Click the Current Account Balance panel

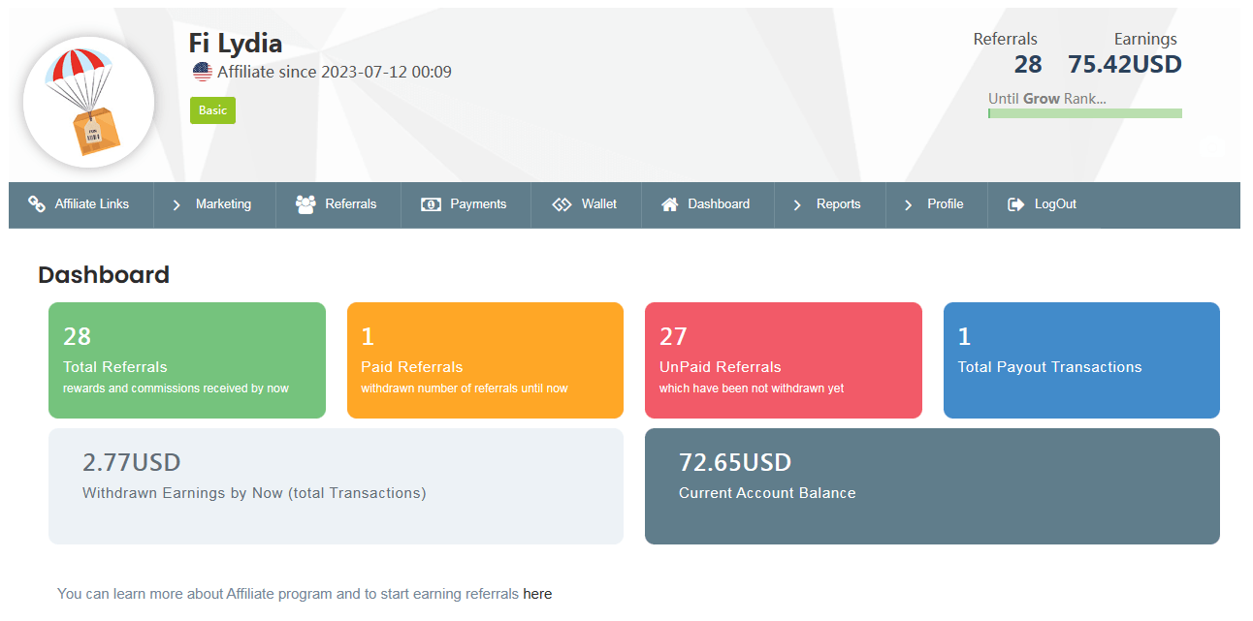932,486
